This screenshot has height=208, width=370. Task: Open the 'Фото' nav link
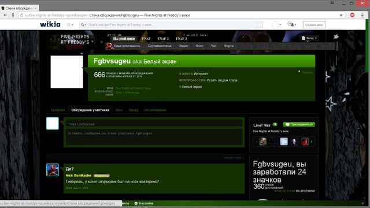pos(199,46)
